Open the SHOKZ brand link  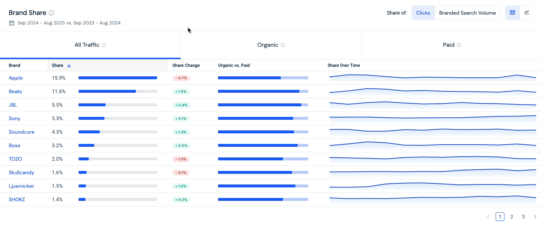pyautogui.click(x=17, y=199)
